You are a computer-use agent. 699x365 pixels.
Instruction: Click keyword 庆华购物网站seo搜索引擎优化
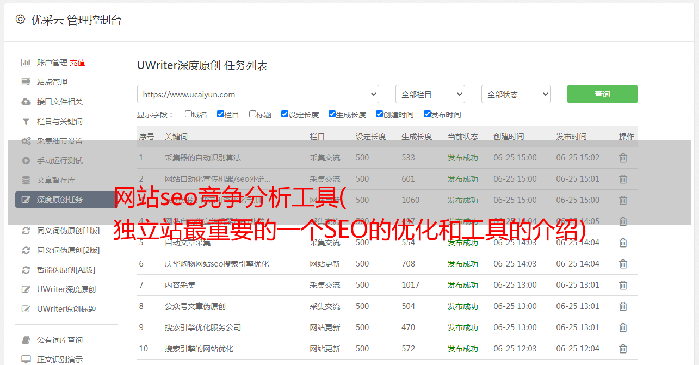pyautogui.click(x=217, y=264)
